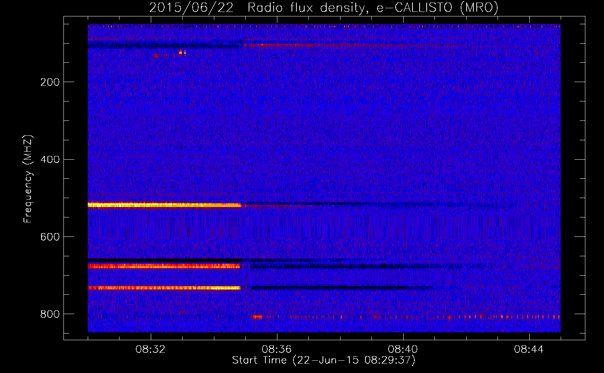Click the 400 frequency tick label
The height and width of the screenshot is (373, 604).
click(50, 160)
